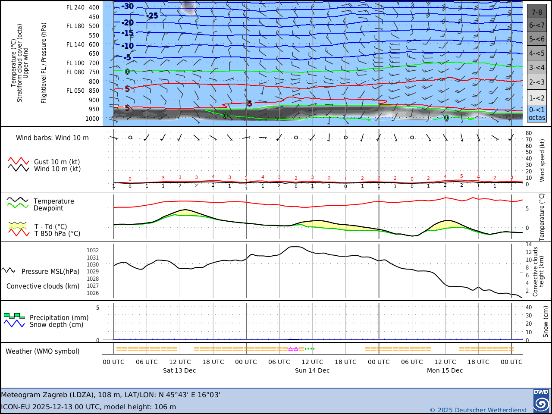The height and width of the screenshot is (414, 552).
Task: Click the 'Convective clouds (km)' label
Action: point(43,286)
